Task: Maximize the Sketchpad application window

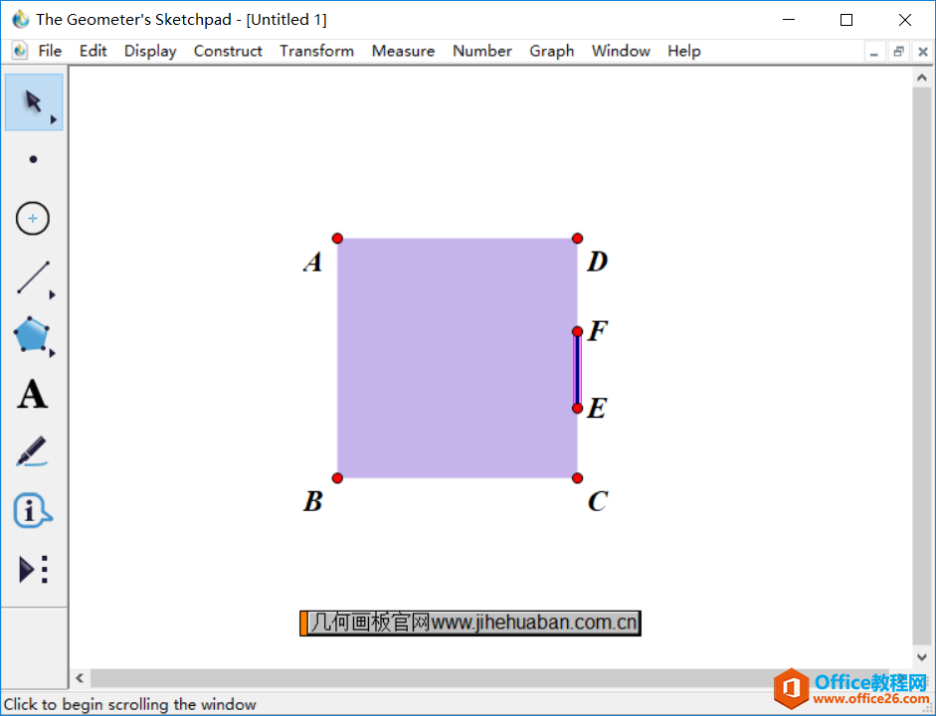Action: (x=846, y=20)
